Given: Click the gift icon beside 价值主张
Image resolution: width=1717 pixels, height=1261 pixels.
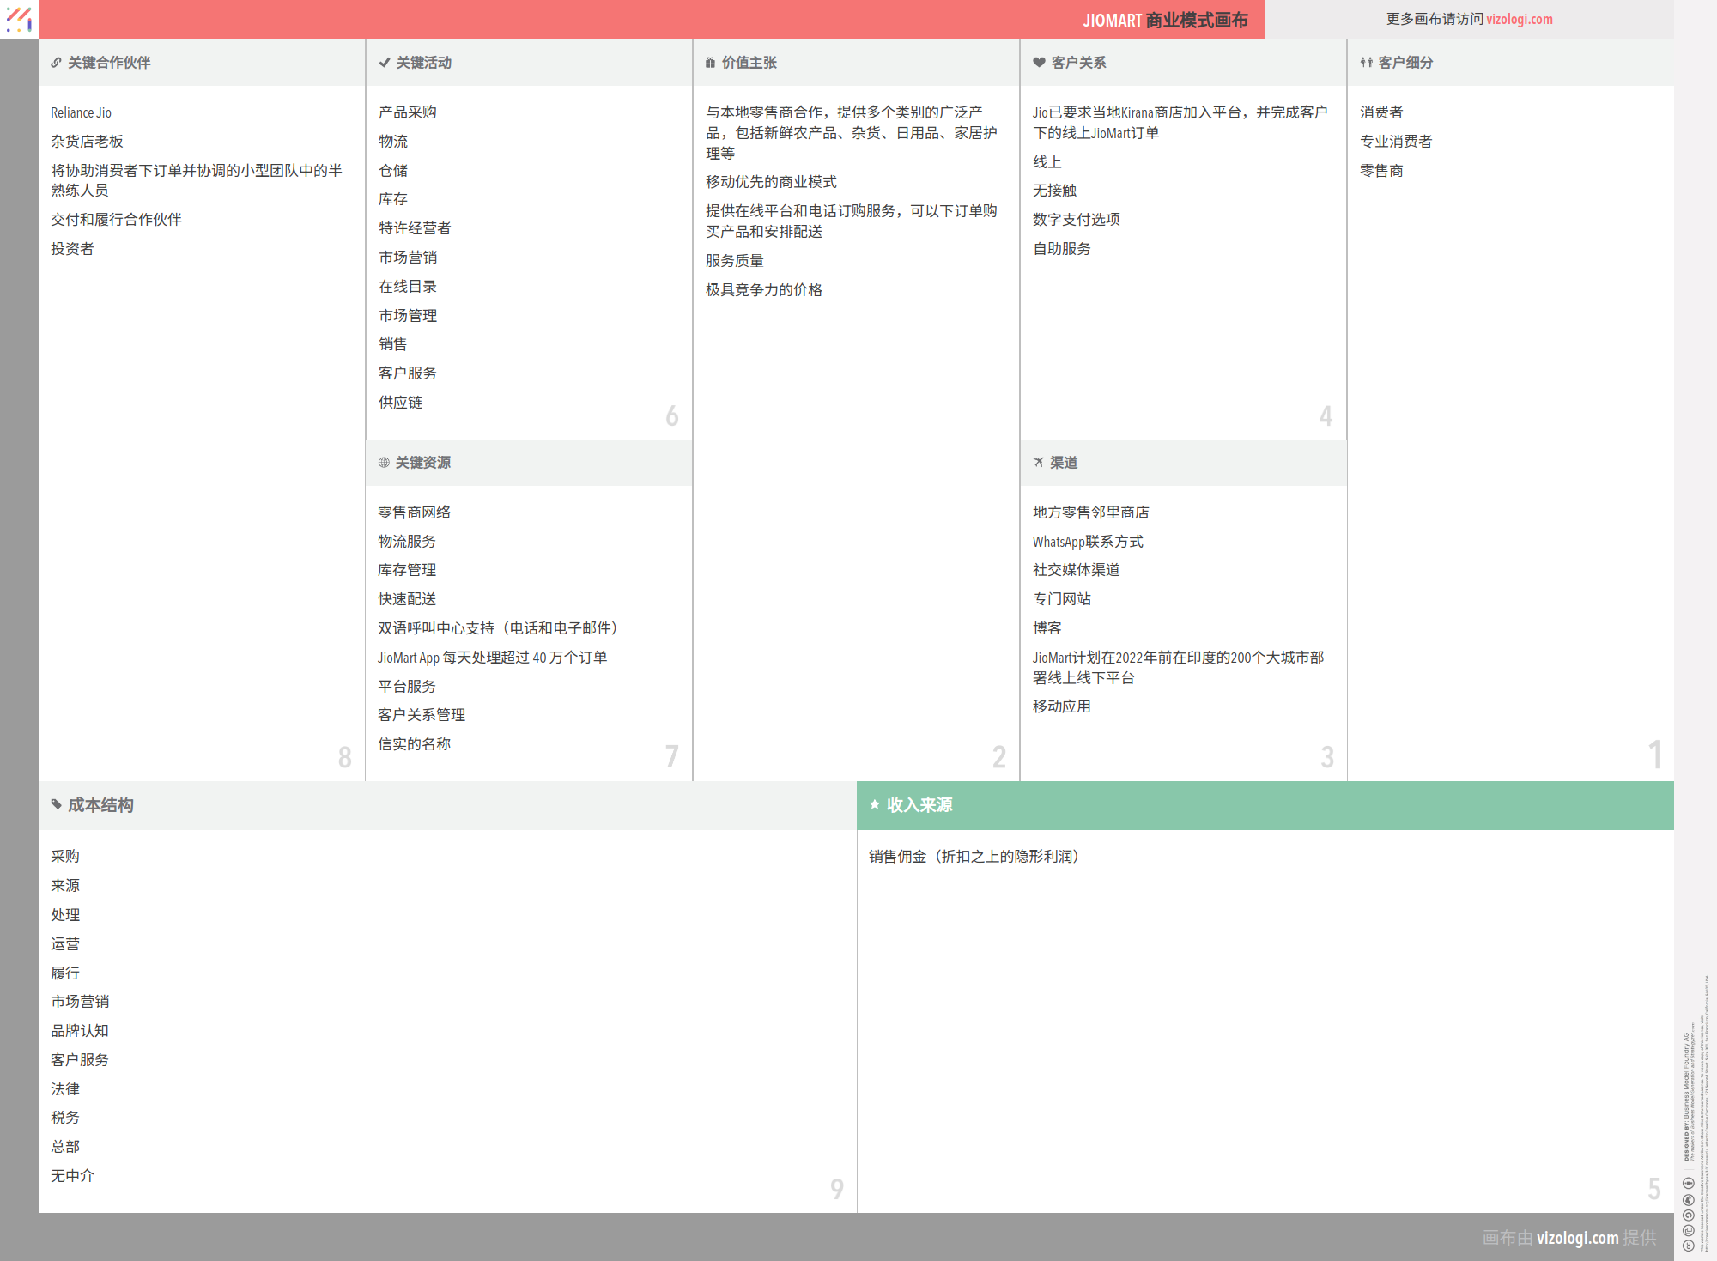Looking at the screenshot, I should [x=710, y=63].
